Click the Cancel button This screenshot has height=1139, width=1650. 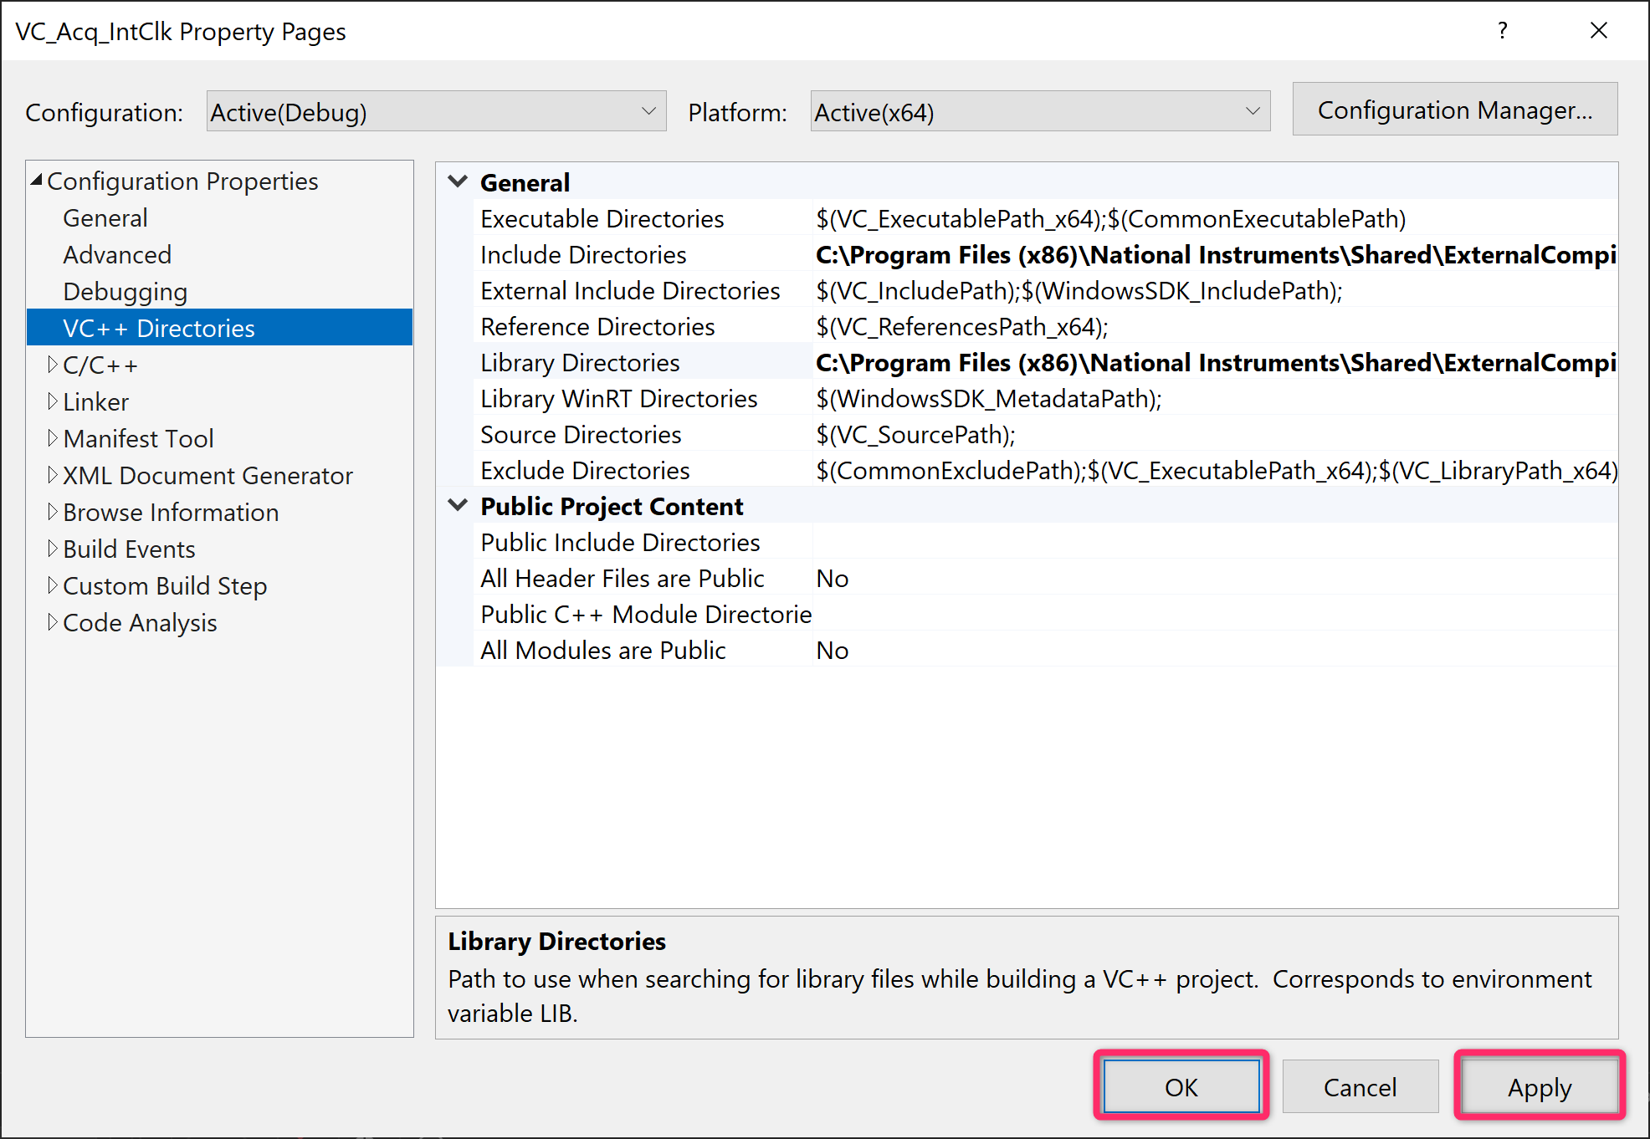(x=1360, y=1086)
